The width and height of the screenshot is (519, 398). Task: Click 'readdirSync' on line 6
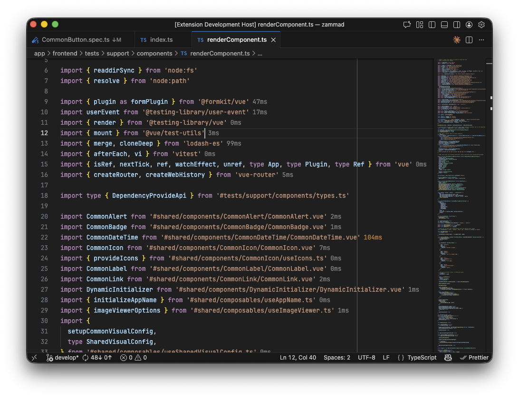[114, 70]
